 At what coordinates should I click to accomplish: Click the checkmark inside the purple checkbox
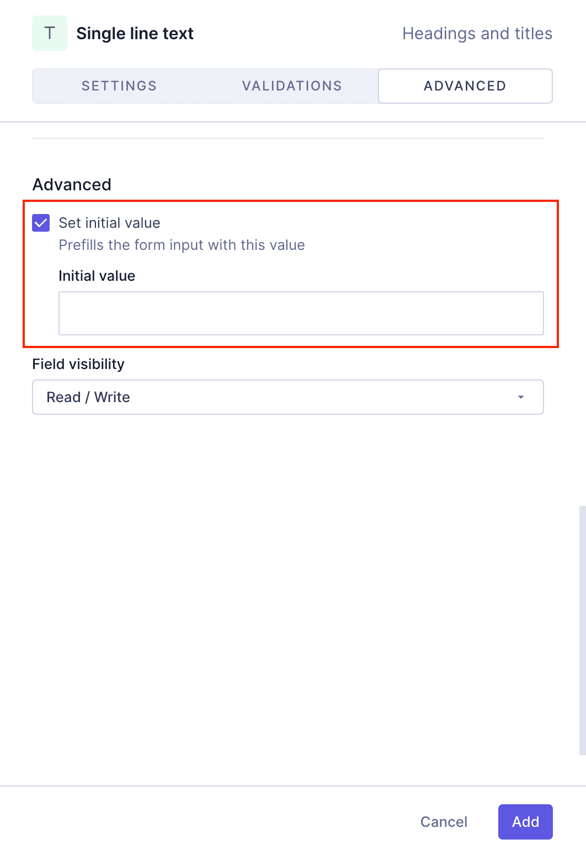40,223
